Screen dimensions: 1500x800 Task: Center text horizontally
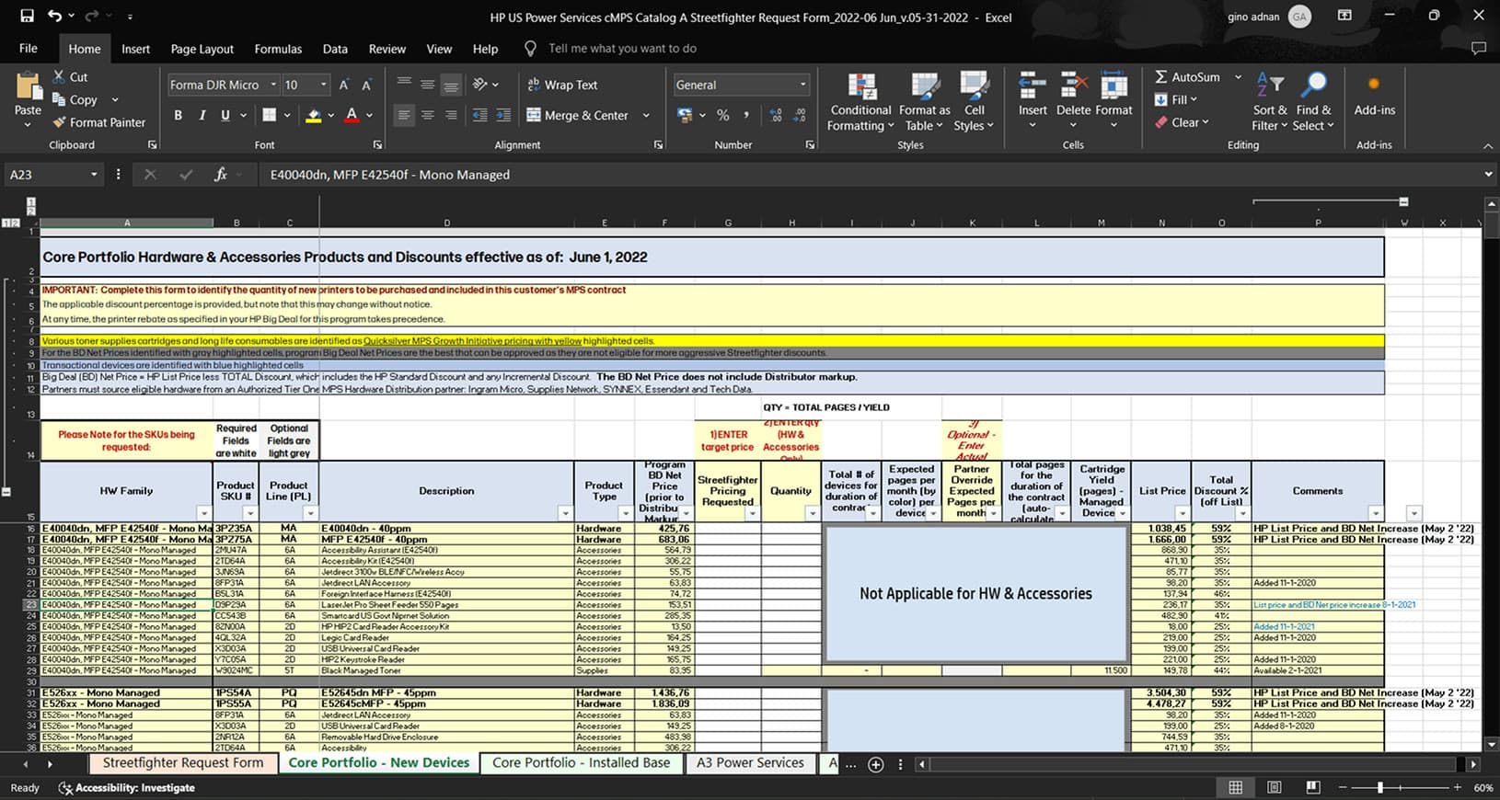[x=427, y=115]
